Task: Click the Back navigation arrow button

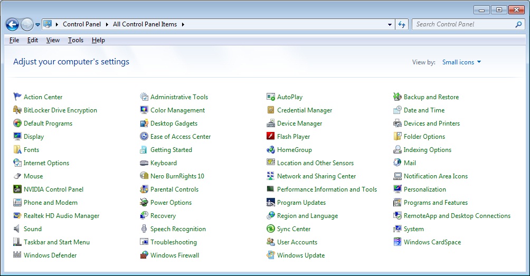Action: (12, 24)
